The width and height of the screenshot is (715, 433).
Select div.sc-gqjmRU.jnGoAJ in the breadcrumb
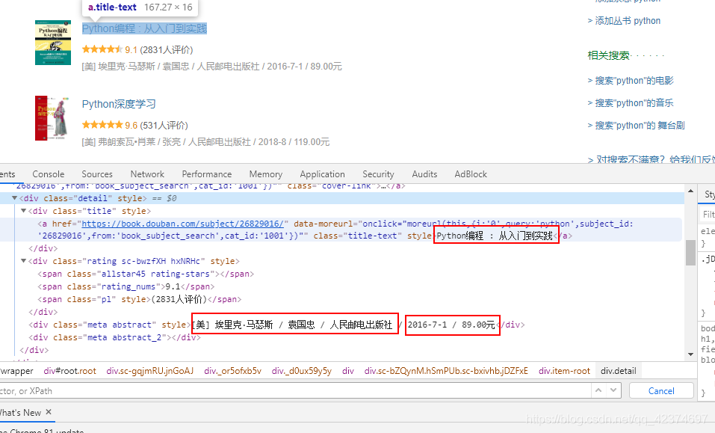(150, 371)
